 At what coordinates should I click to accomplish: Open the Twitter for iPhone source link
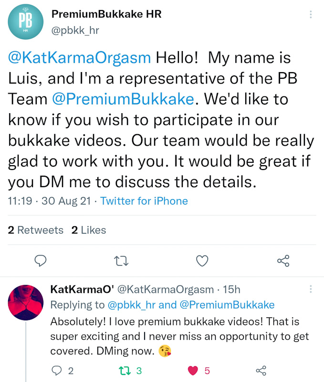click(x=144, y=201)
